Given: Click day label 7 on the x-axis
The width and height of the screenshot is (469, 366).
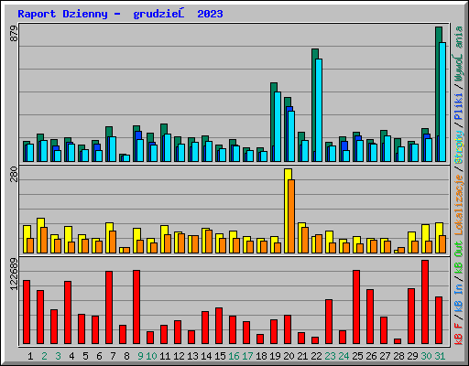Looking at the screenshot, I should (x=113, y=356).
